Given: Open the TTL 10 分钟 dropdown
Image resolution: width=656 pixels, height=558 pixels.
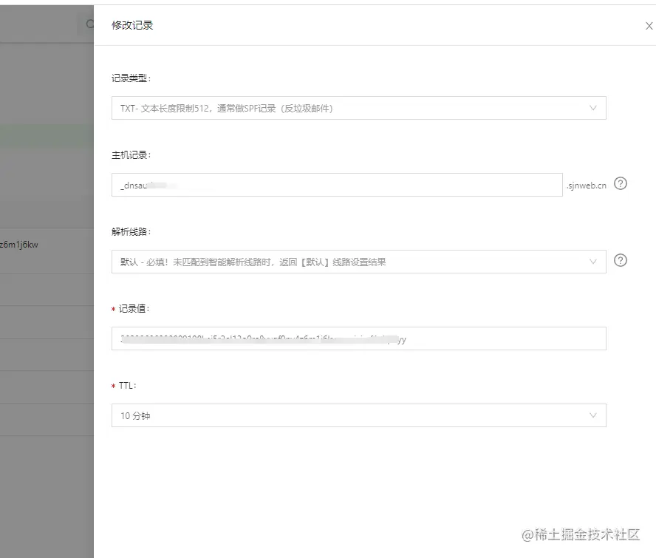Looking at the screenshot, I should [x=358, y=415].
